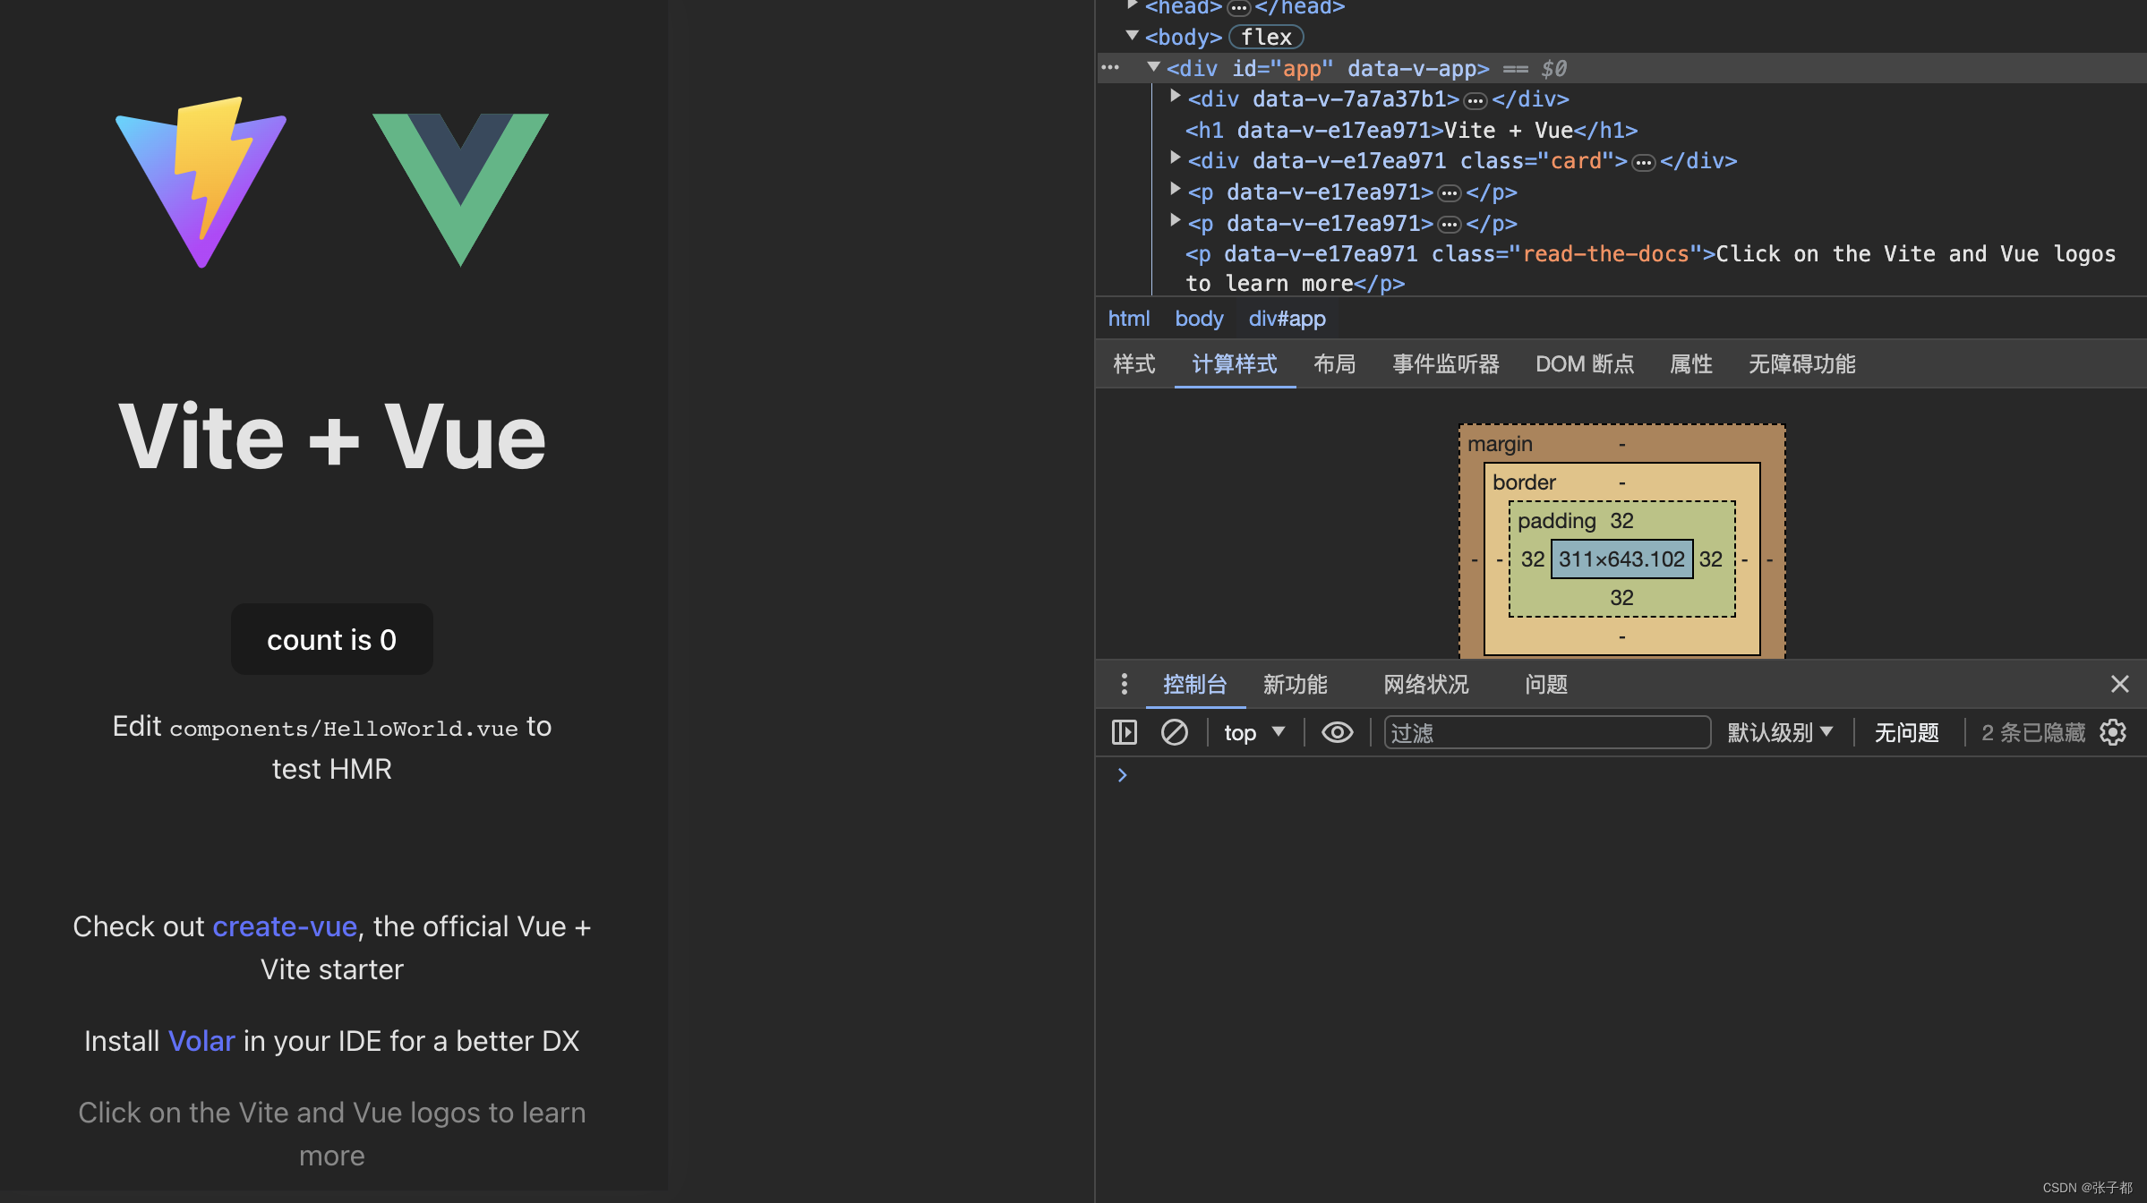Click the html breadcrumb
Screen dimensions: 2147x1203
(1129, 319)
